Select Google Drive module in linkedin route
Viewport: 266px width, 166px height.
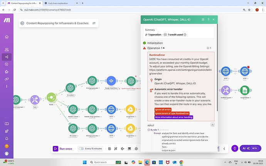130,109
